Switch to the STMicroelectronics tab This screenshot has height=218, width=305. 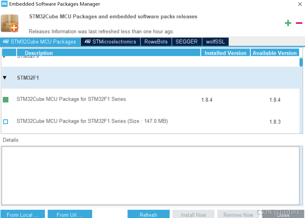110,42
